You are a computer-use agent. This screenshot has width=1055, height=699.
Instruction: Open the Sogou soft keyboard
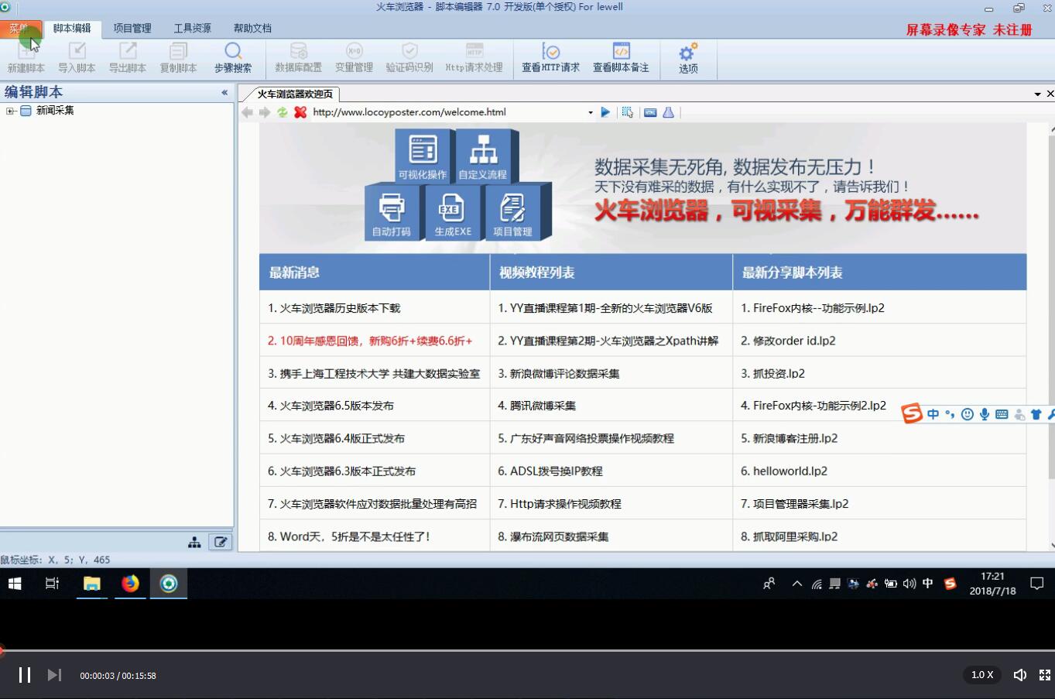click(x=1002, y=414)
